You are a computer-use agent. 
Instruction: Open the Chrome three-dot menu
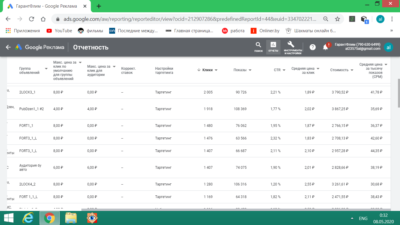(x=392, y=19)
